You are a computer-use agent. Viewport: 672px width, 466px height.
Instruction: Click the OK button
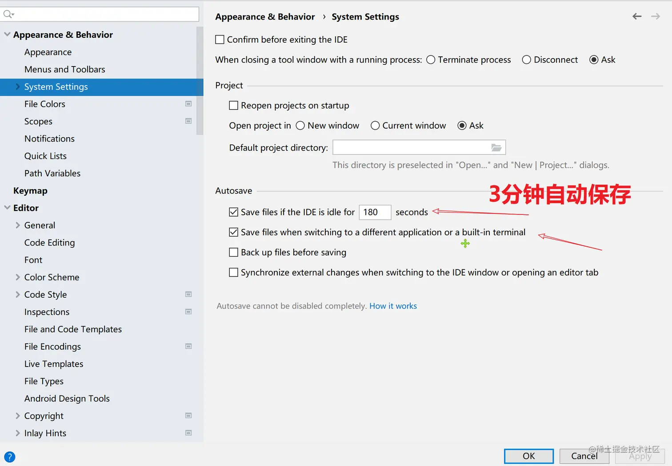pos(529,456)
